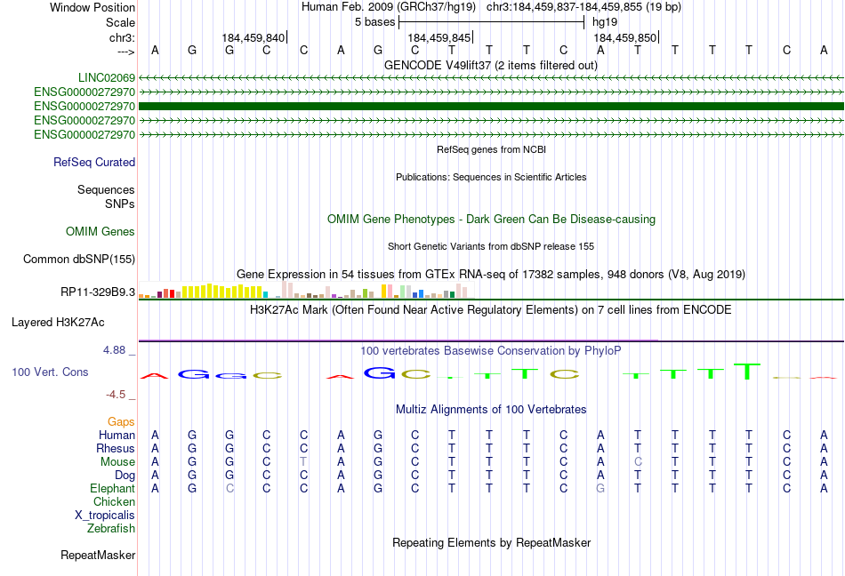Click the LINC02069 left-pointing arrow line
This screenshot has height=576, width=845.
491,77
